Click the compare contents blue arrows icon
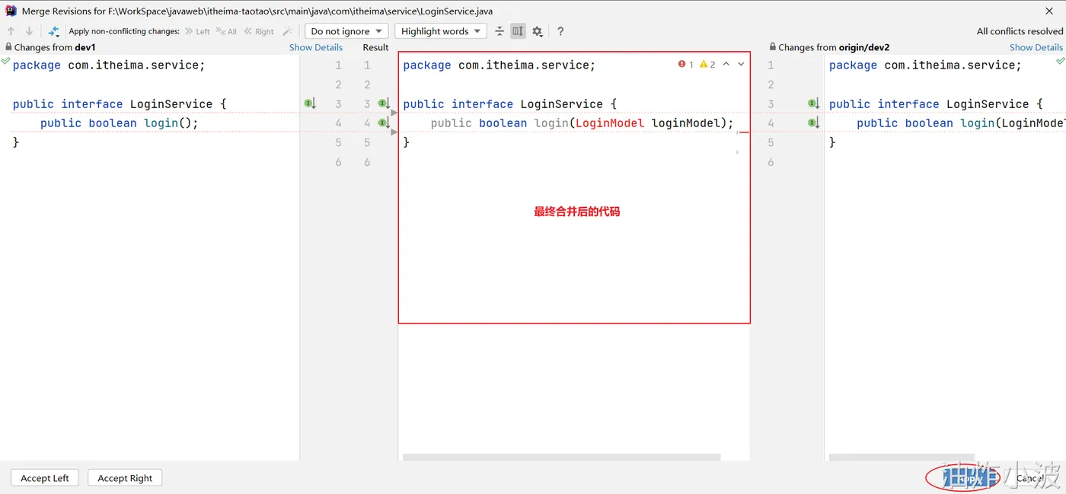The height and width of the screenshot is (494, 1066). pos(53,31)
